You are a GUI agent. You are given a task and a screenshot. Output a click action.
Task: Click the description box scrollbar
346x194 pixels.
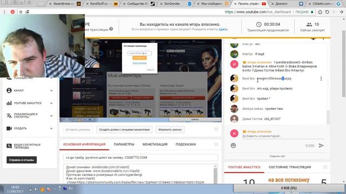pyautogui.click(x=215, y=174)
